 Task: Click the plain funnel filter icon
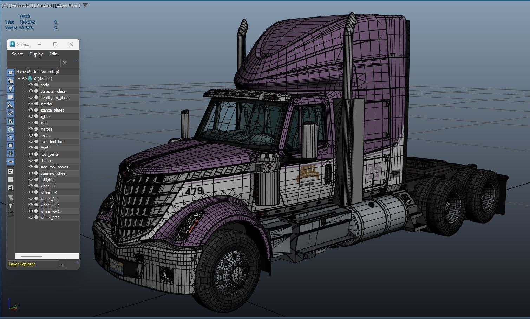click(11, 206)
